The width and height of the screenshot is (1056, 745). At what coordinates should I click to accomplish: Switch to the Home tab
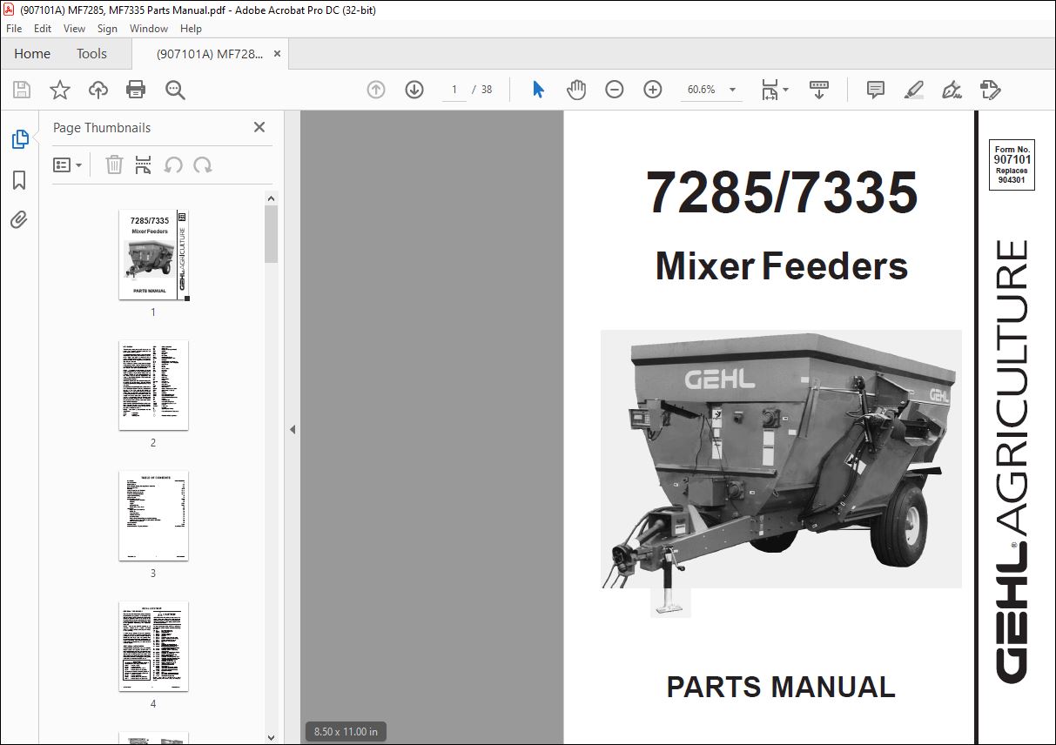click(32, 53)
